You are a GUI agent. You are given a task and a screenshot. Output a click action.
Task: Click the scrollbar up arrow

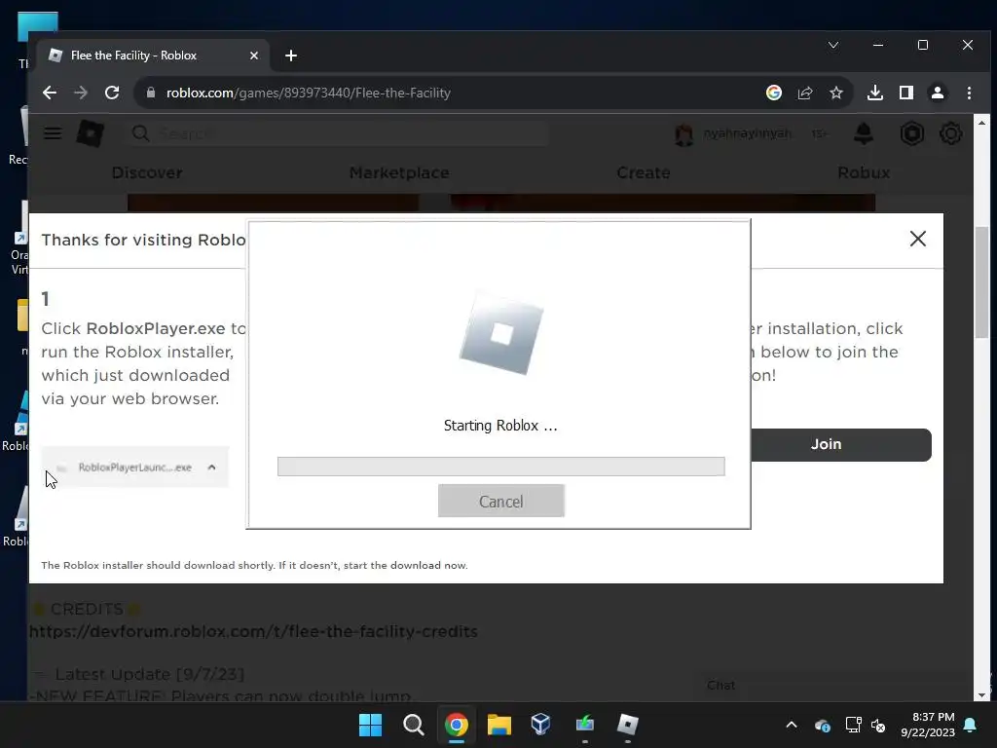coord(981,122)
